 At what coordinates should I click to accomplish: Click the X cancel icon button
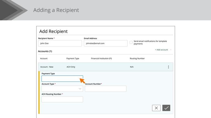point(156,108)
